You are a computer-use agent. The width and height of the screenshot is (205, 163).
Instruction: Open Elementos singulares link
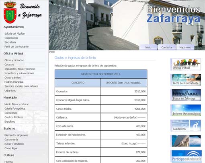coord(16,135)
